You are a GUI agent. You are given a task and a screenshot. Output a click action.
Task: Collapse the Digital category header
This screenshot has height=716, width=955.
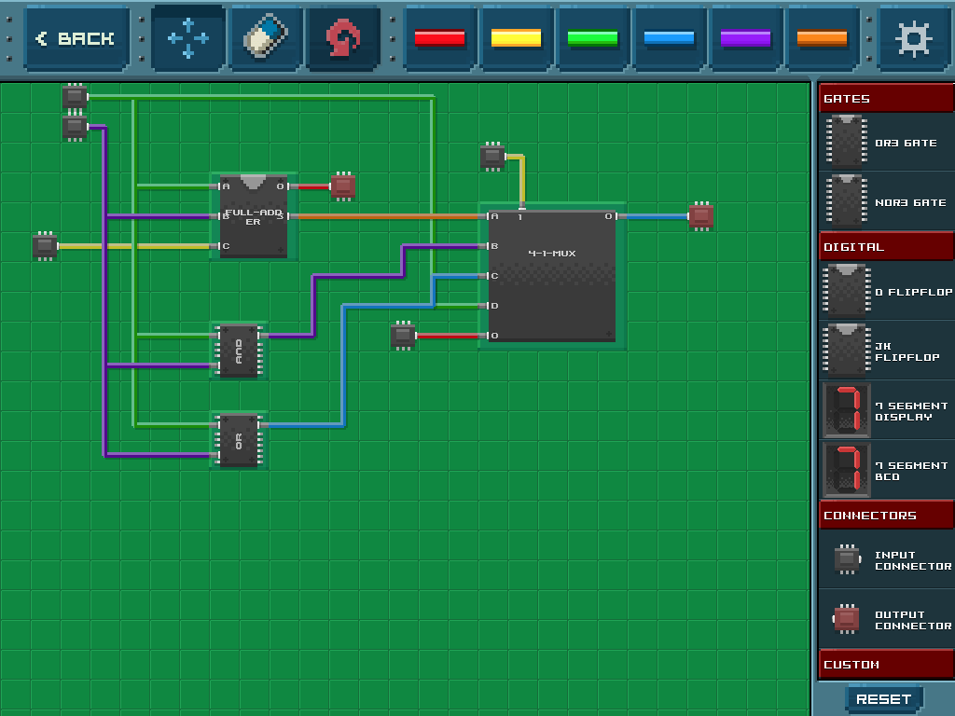[886, 246]
